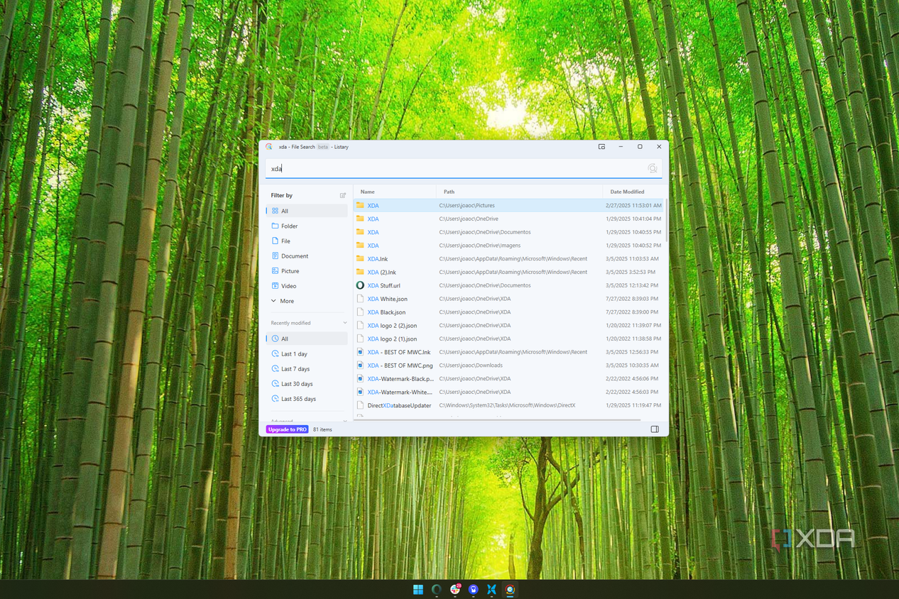Select the XDA folder in C:\Users\joaoc\OneDrive
Screen dimensions: 899x599
[x=508, y=219]
